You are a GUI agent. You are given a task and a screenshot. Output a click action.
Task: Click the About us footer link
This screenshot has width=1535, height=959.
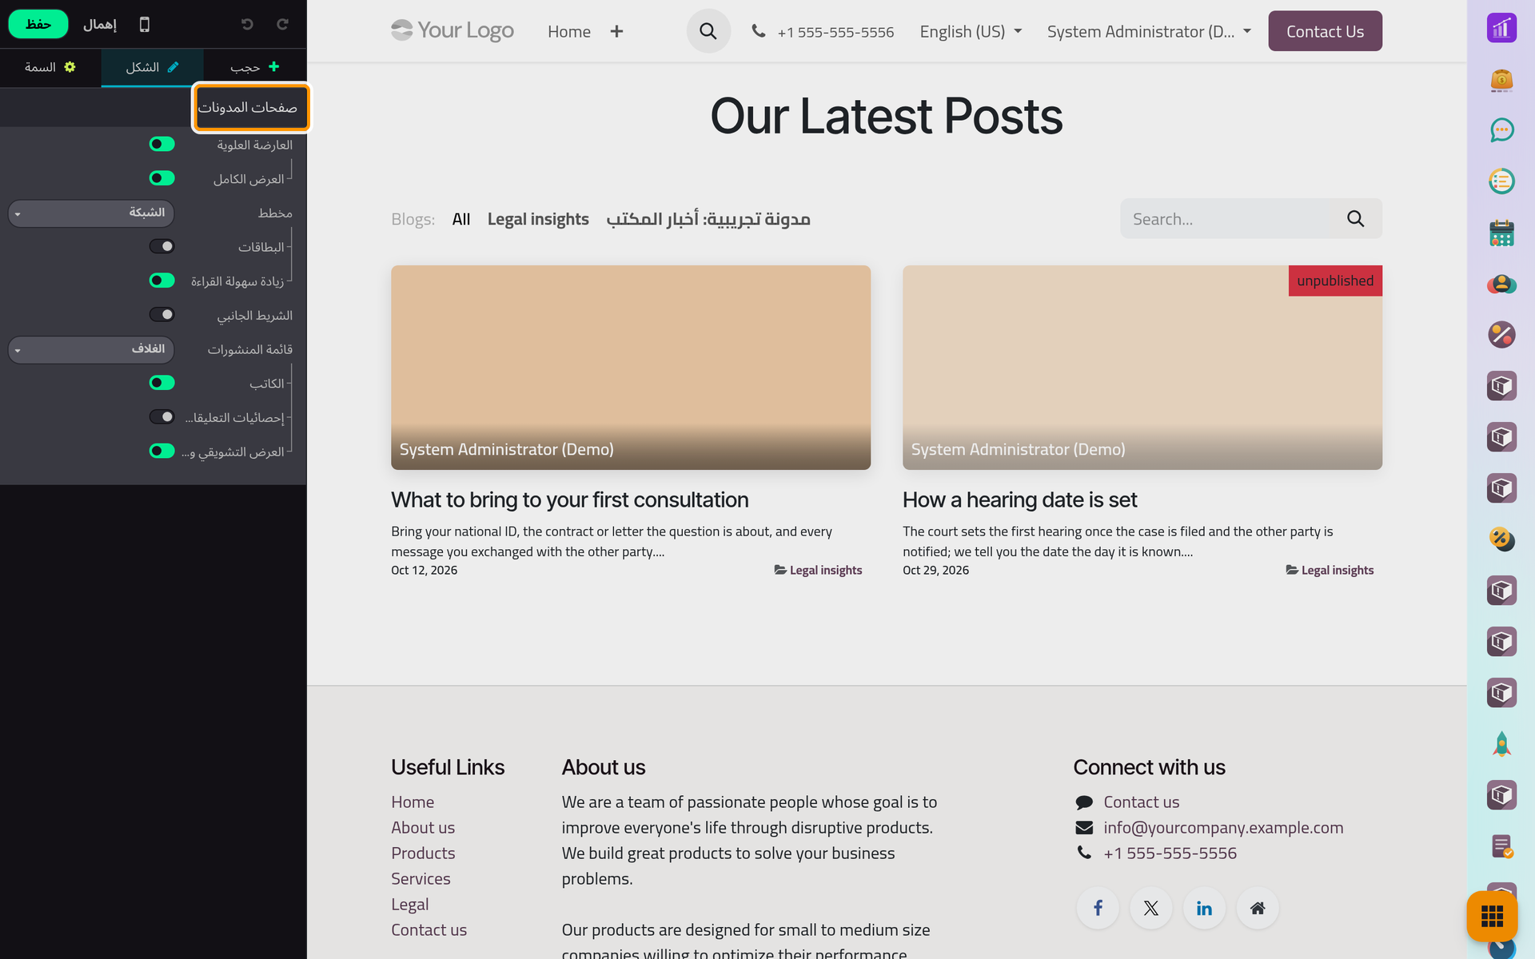(423, 828)
